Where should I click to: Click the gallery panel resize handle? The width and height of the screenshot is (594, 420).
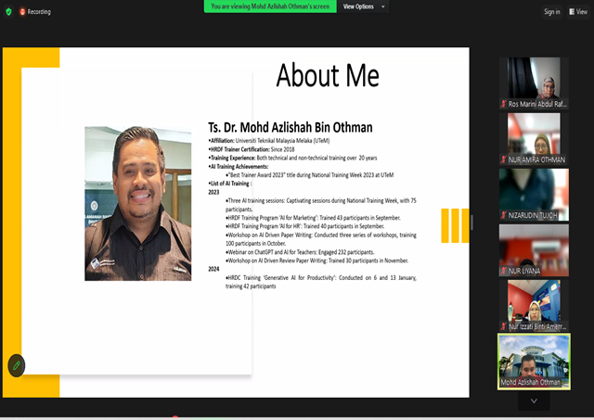pyautogui.click(x=472, y=223)
